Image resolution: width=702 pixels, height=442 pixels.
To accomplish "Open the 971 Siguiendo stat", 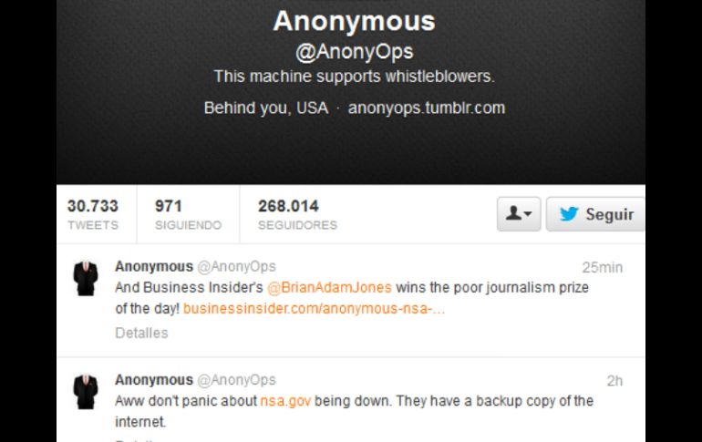I will click(188, 214).
